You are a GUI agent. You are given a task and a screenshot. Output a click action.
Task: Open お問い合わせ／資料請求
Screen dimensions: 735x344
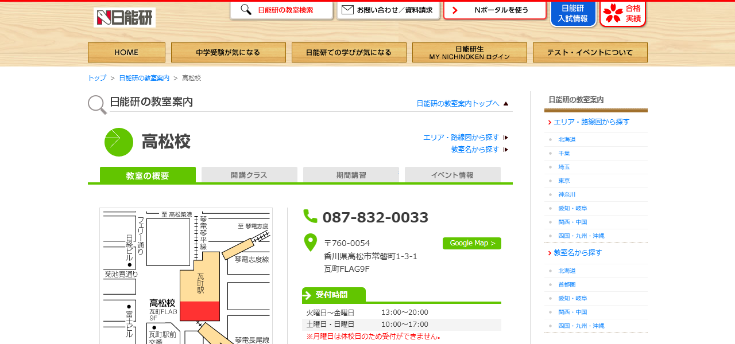(x=388, y=10)
